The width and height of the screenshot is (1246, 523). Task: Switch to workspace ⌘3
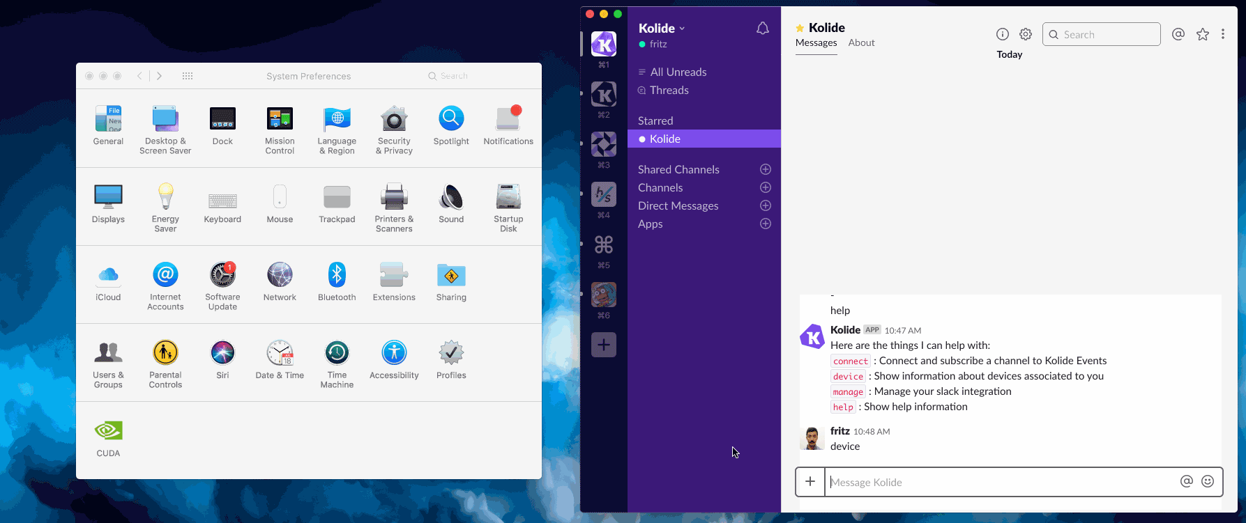604,144
